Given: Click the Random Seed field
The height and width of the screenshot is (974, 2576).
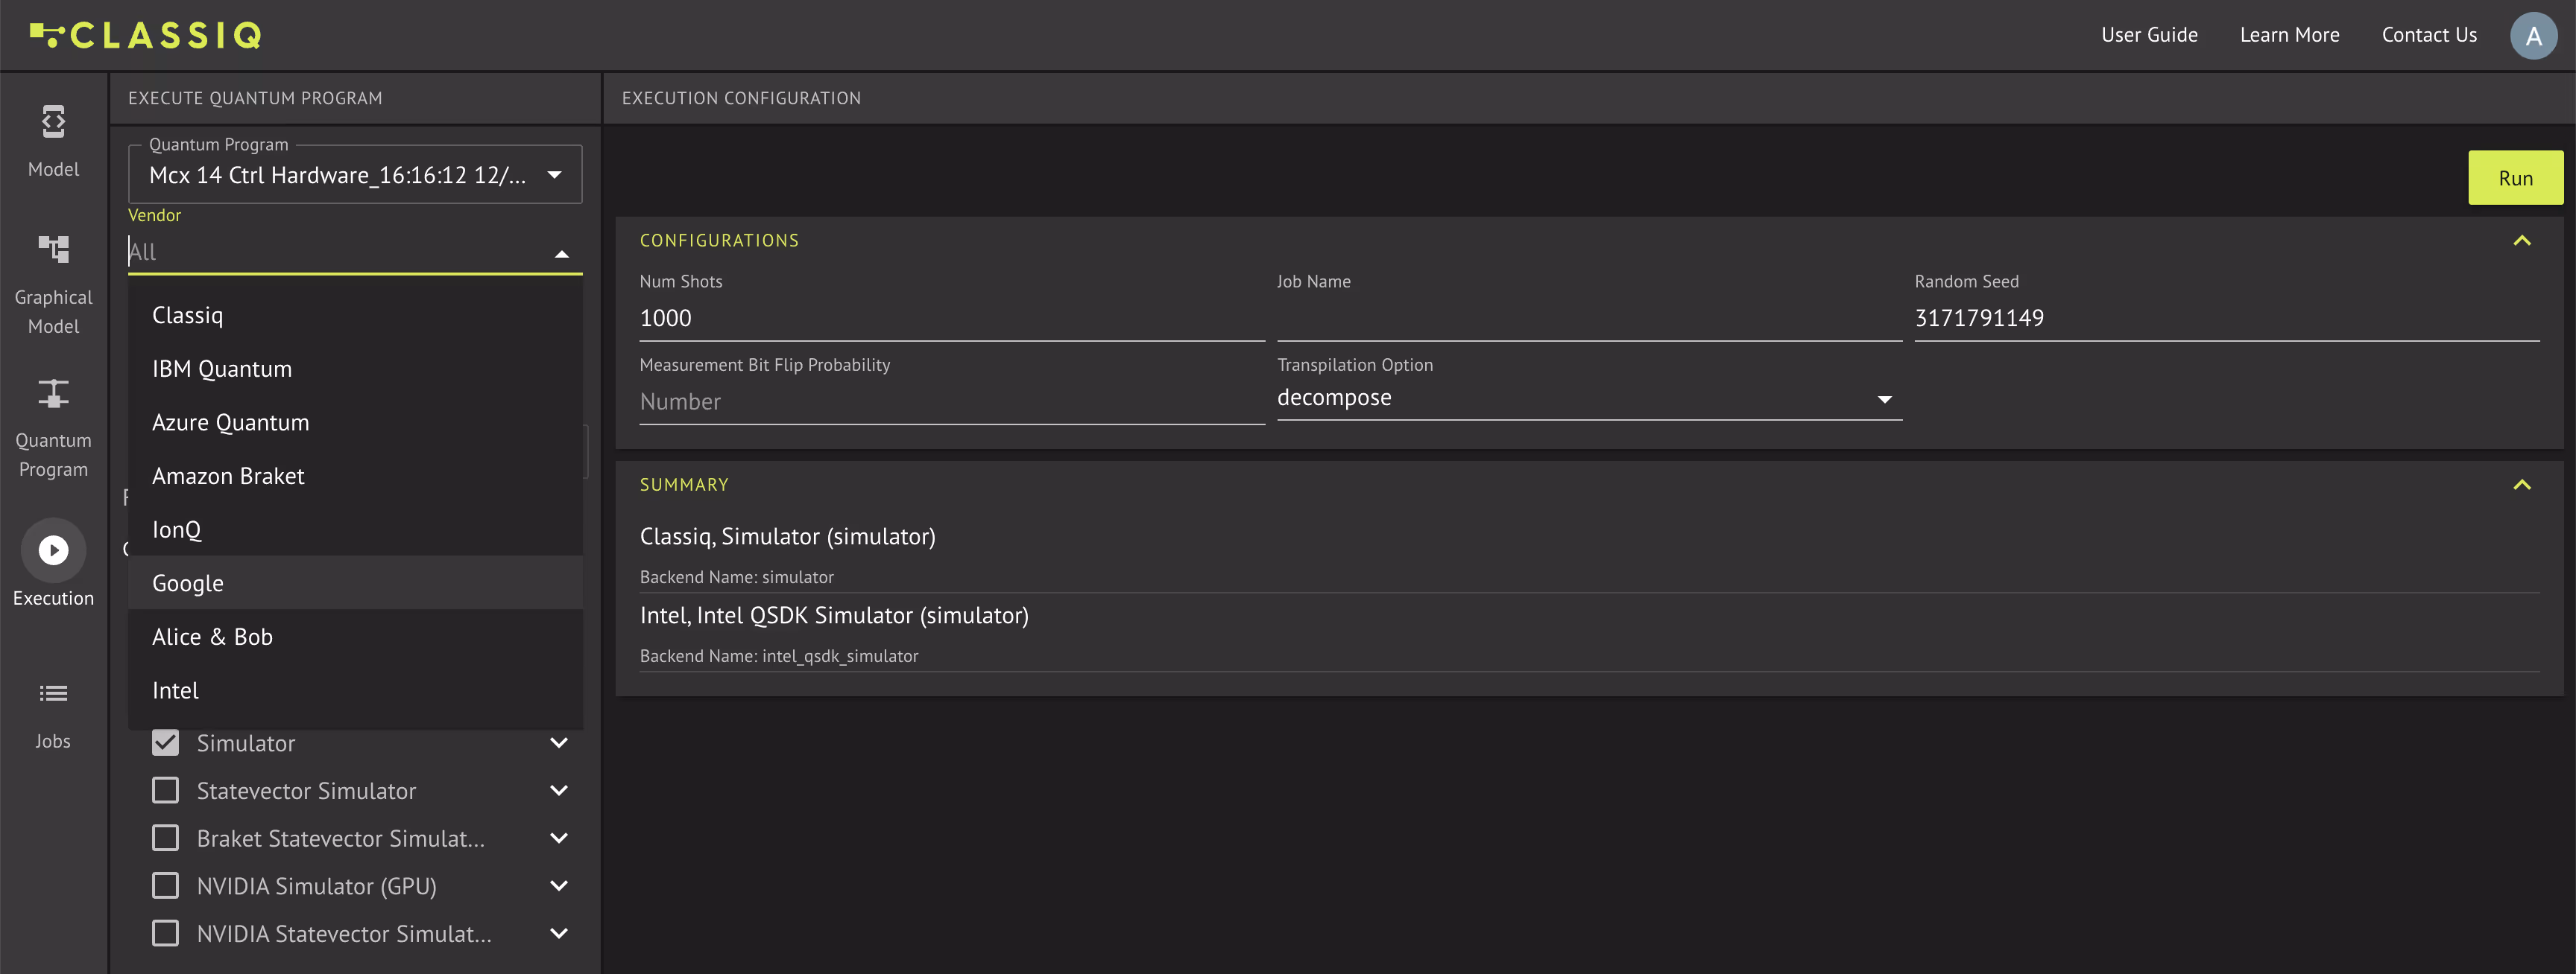Looking at the screenshot, I should [x=2227, y=319].
